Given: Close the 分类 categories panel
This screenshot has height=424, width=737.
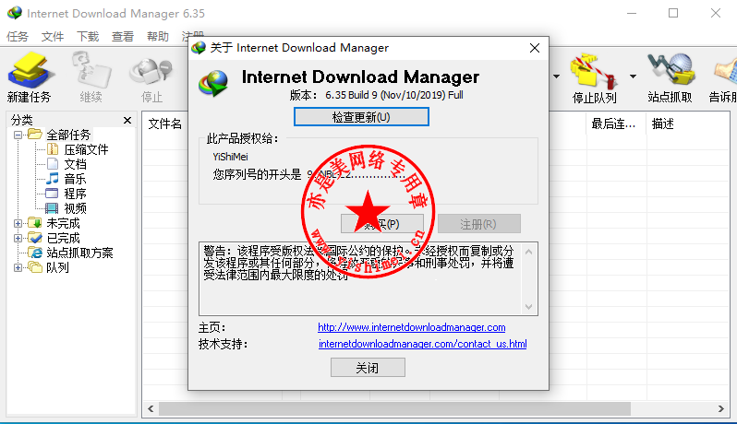Looking at the screenshot, I should [127, 121].
